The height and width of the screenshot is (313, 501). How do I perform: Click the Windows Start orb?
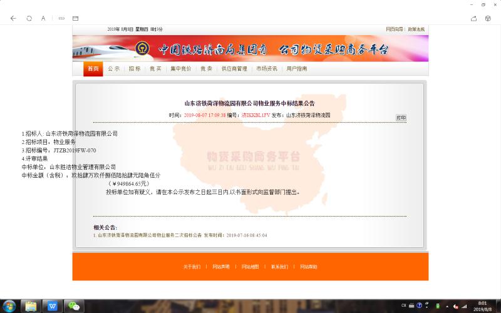[9, 306]
